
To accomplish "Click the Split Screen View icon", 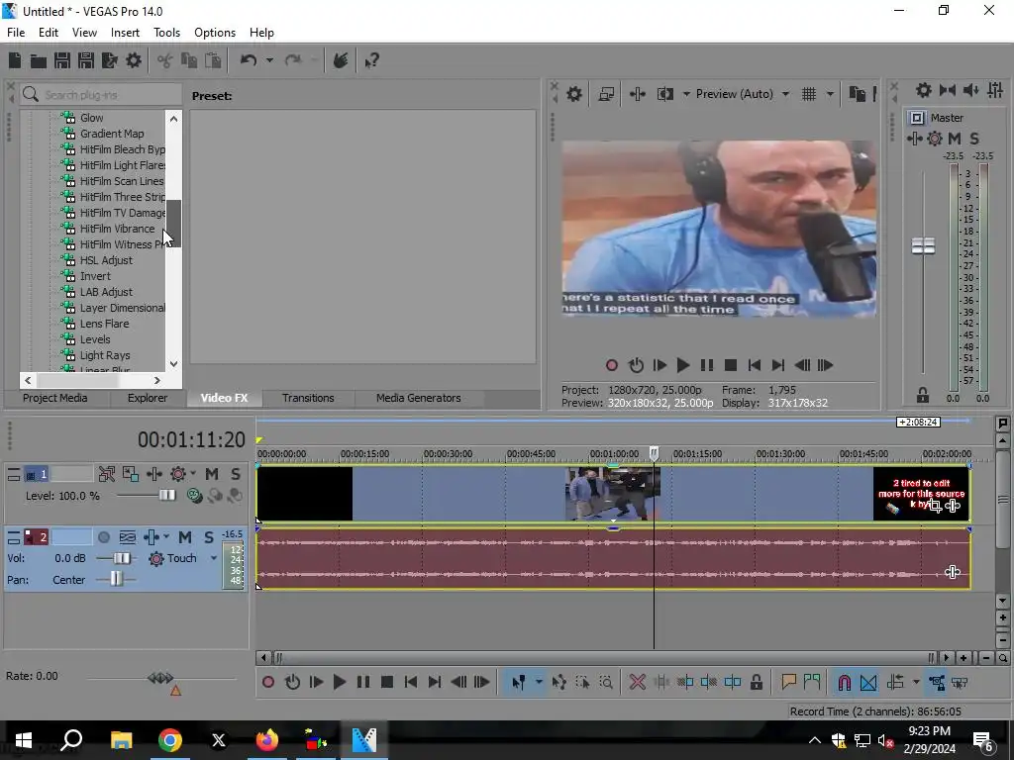I will click(x=664, y=94).
